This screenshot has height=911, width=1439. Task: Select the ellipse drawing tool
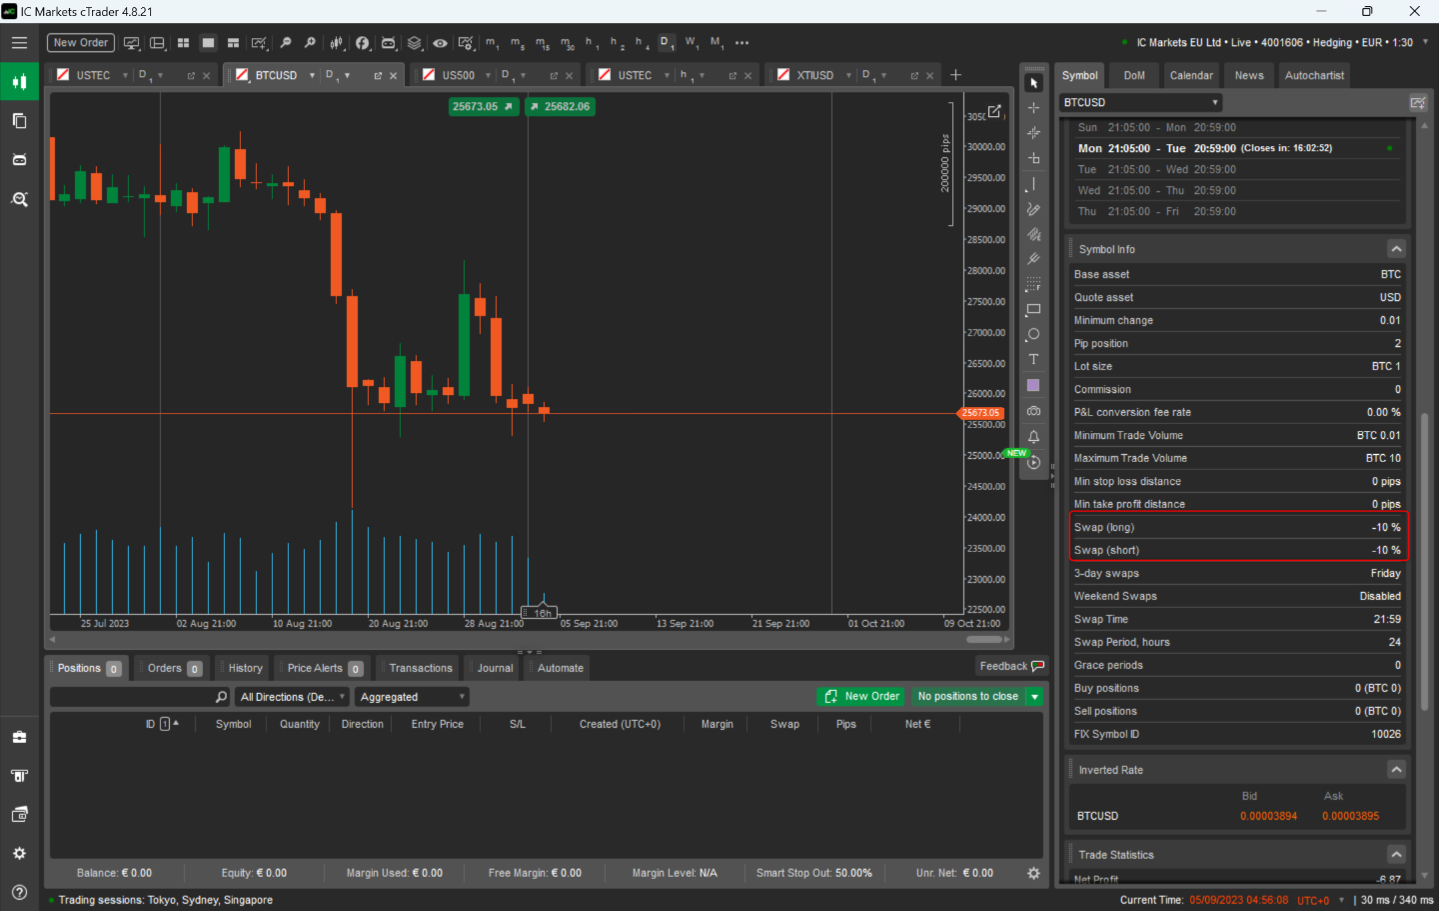tap(1033, 334)
